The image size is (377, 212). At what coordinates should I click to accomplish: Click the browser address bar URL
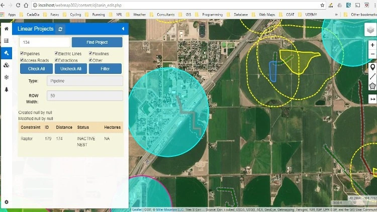[x=80, y=6]
